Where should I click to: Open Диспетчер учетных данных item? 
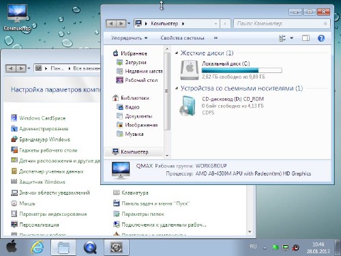pos(47,171)
